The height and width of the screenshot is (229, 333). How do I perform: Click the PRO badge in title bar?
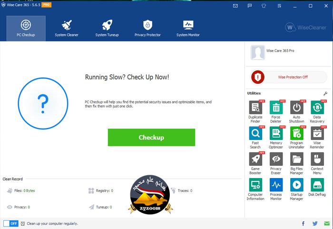(46, 5)
